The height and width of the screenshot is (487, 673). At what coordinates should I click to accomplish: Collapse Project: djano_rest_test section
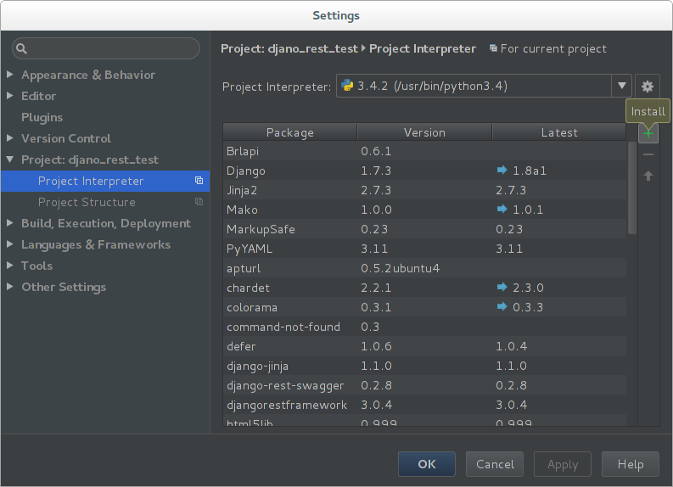(x=10, y=160)
